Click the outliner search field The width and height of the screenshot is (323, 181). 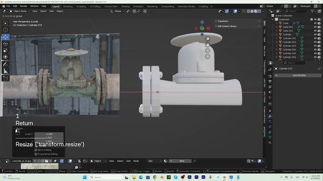pyautogui.click(x=296, y=11)
